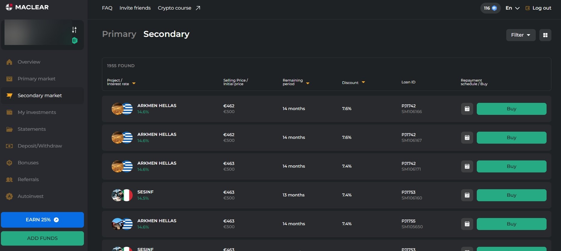This screenshot has width=561, height=251.
Task: Click the blue coin icon beside 116
Action: pos(494,8)
